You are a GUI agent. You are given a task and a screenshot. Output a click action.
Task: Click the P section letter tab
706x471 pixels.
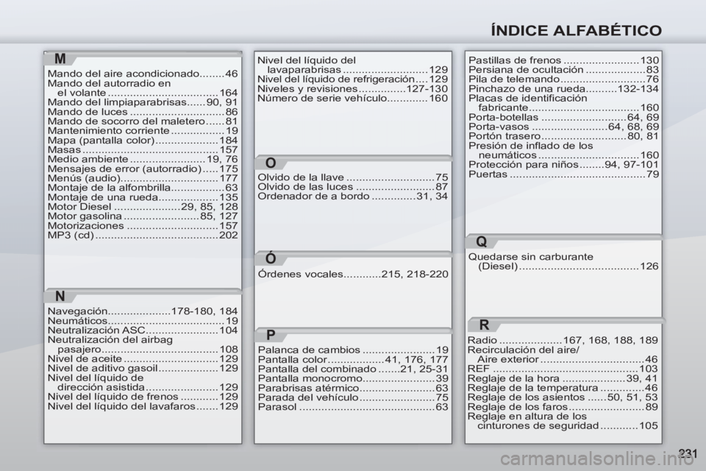coord(270,335)
